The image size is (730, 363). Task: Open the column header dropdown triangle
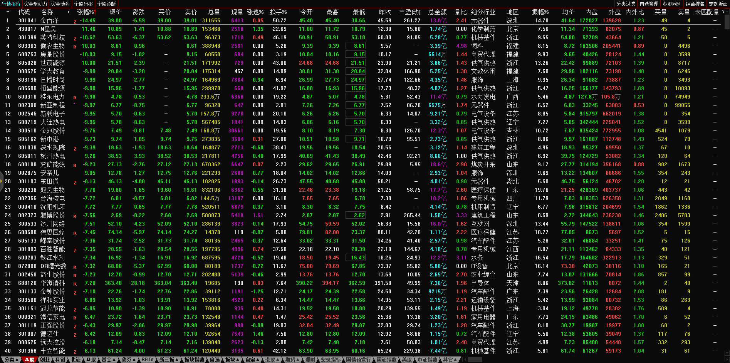pos(7,12)
